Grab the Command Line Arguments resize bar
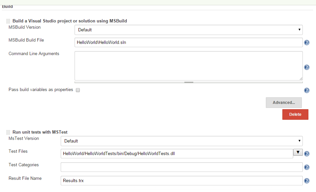The height and width of the screenshot is (192, 316). 188,82
